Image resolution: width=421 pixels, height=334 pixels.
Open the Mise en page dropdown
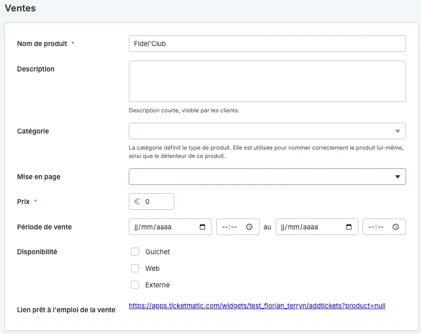coord(267,177)
